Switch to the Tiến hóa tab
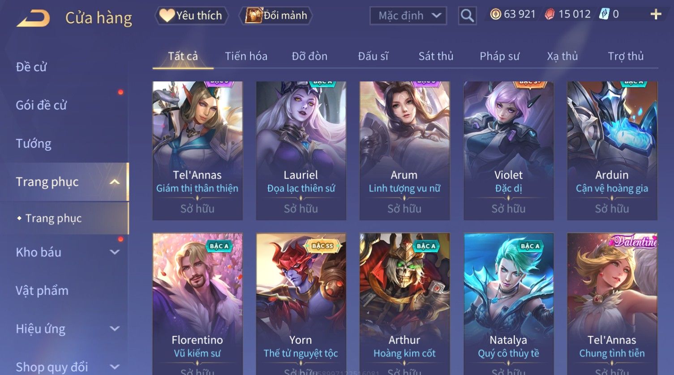This screenshot has width=674, height=375. click(x=246, y=56)
